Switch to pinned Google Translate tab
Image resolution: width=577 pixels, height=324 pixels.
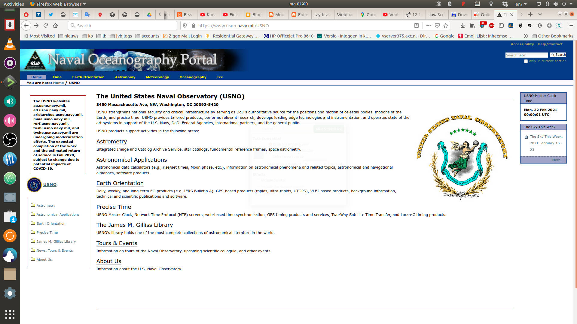point(87,14)
